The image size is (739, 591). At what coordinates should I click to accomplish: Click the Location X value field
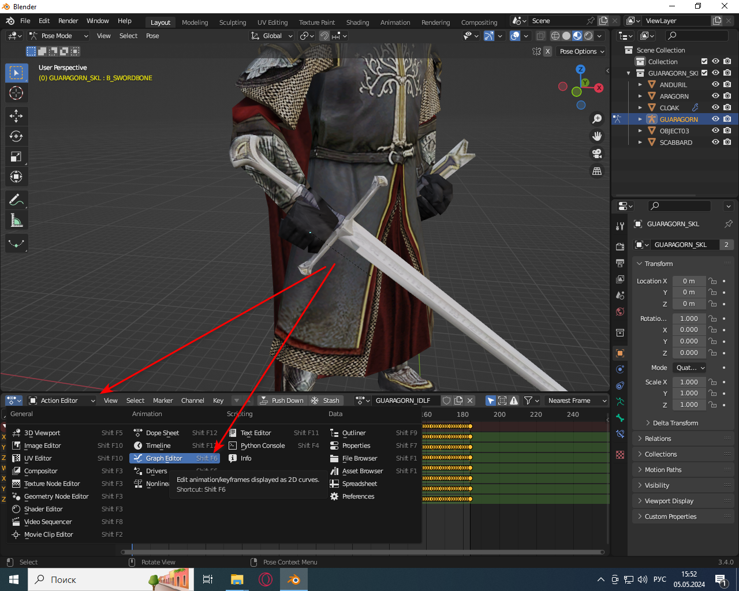point(688,281)
